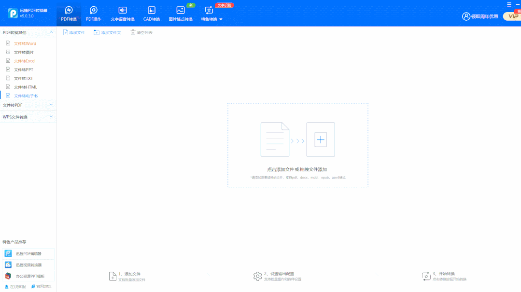Click step 3 开始转换 icon
521x292 pixels.
pyautogui.click(x=426, y=276)
